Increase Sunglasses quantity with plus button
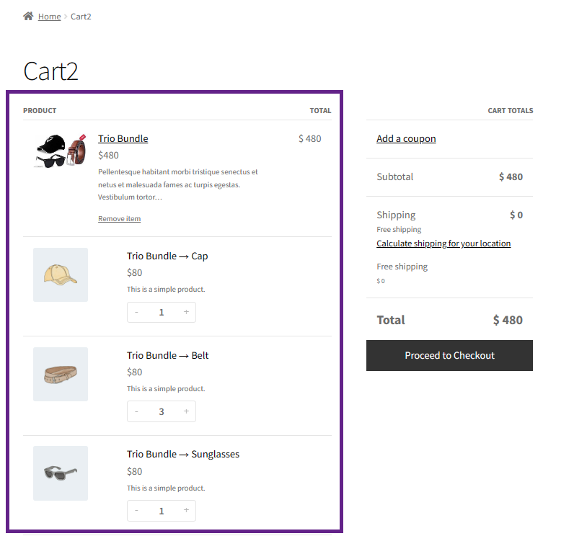The image size is (587, 554). pos(187,511)
